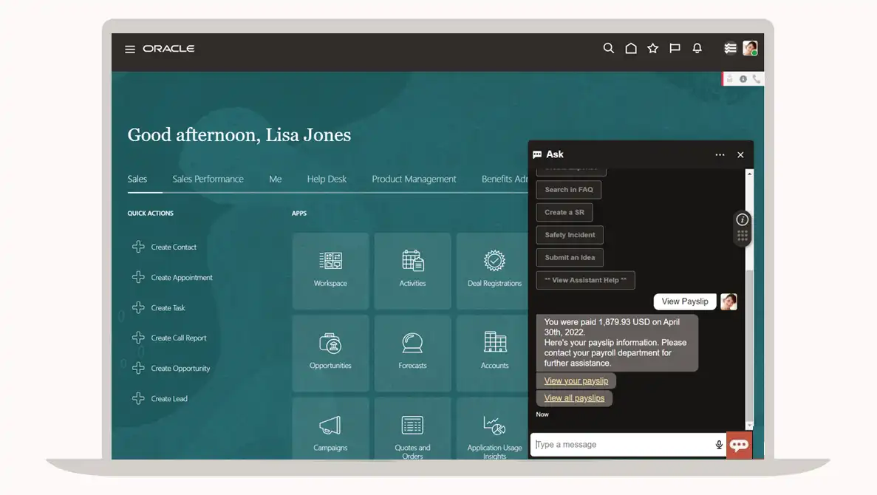Viewport: 877px width, 495px height.
Task: Close the Ask chat panel
Action: [740, 155]
